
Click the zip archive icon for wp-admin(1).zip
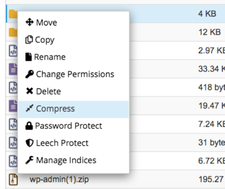(13, 179)
